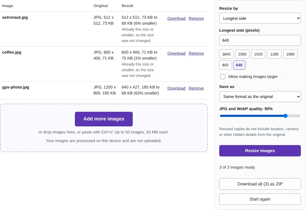
Task: Click the Add more images button
Action: pyautogui.click(x=104, y=119)
